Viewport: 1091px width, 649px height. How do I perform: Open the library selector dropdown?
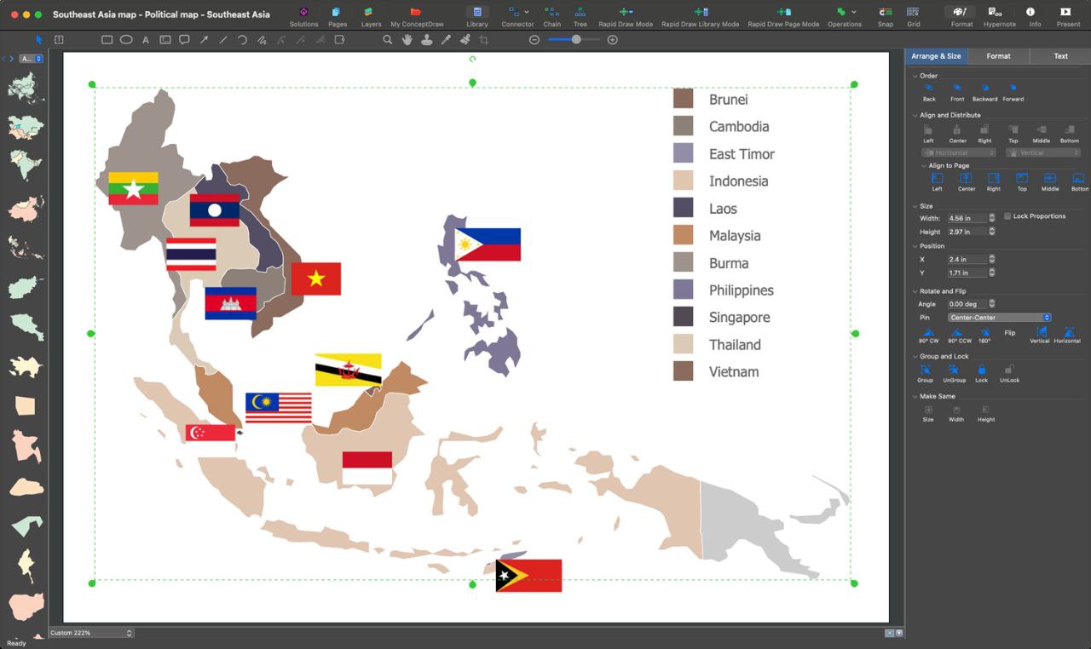[x=32, y=59]
